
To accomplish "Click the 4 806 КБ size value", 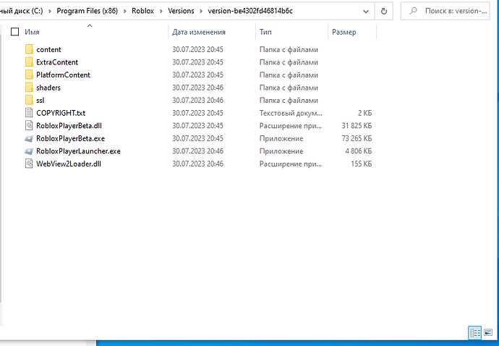I will click(x=358, y=151).
